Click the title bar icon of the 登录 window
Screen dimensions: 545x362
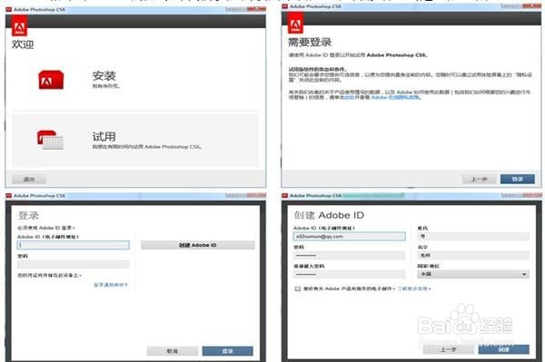click(x=9, y=196)
